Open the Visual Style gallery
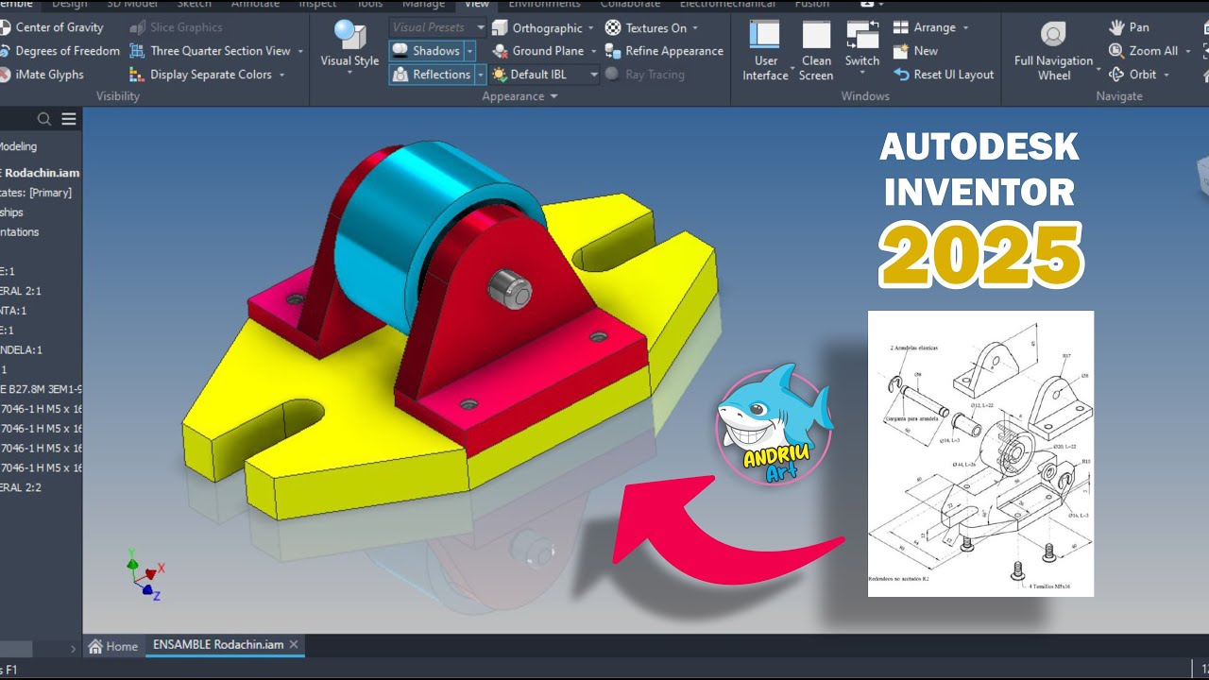Screen dimensions: 1209x680 349,48
